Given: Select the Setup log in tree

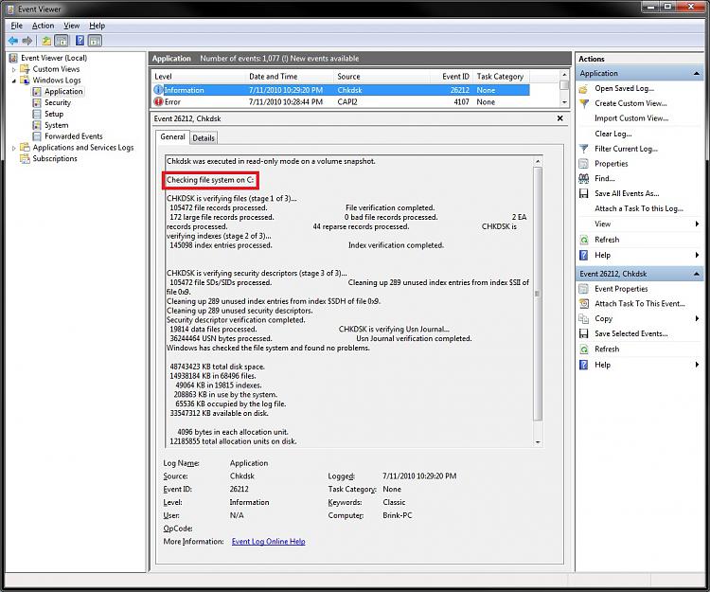Looking at the screenshot, I should 54,114.
